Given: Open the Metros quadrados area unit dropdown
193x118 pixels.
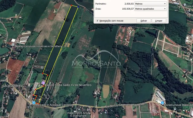Looking at the screenshot, I should (x=150, y=9).
